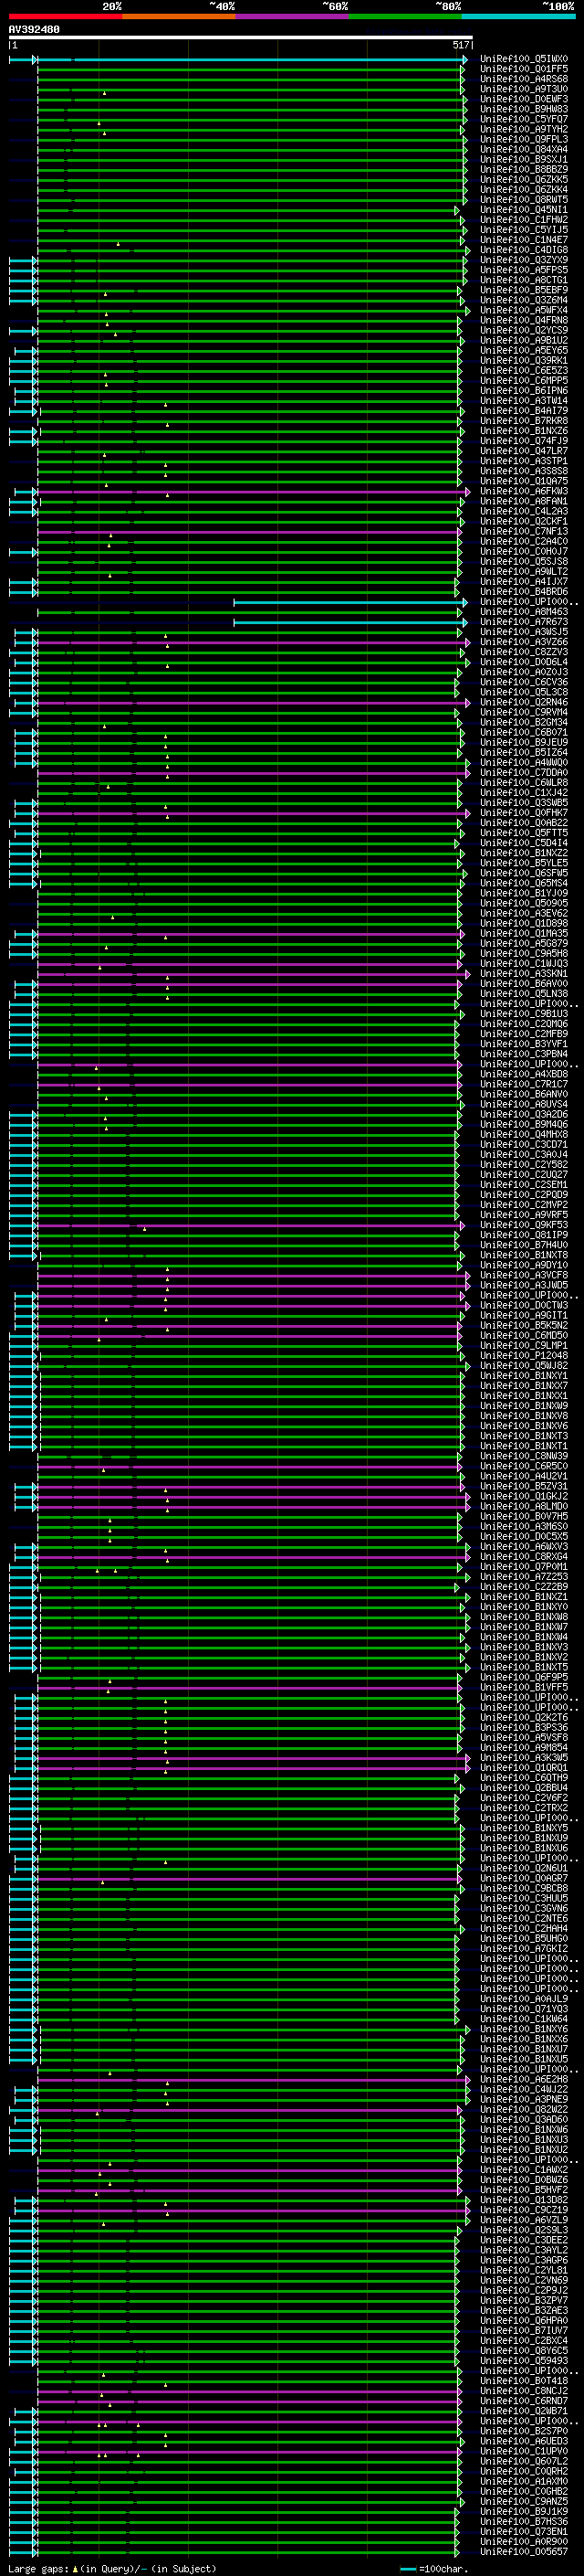Open hit UniRef100_Q01FF5
Viewport: 584px width, 2576px height.
(524, 69)
